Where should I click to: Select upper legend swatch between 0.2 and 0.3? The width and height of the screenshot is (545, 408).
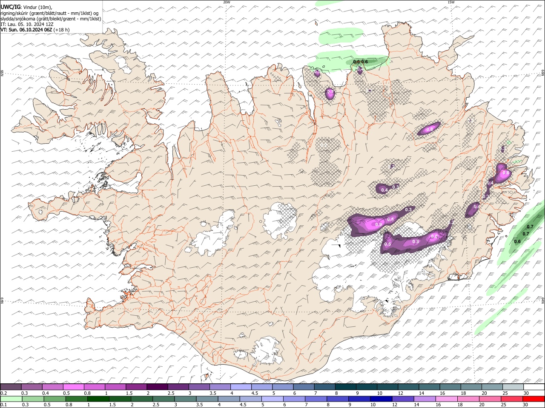tap(11, 387)
